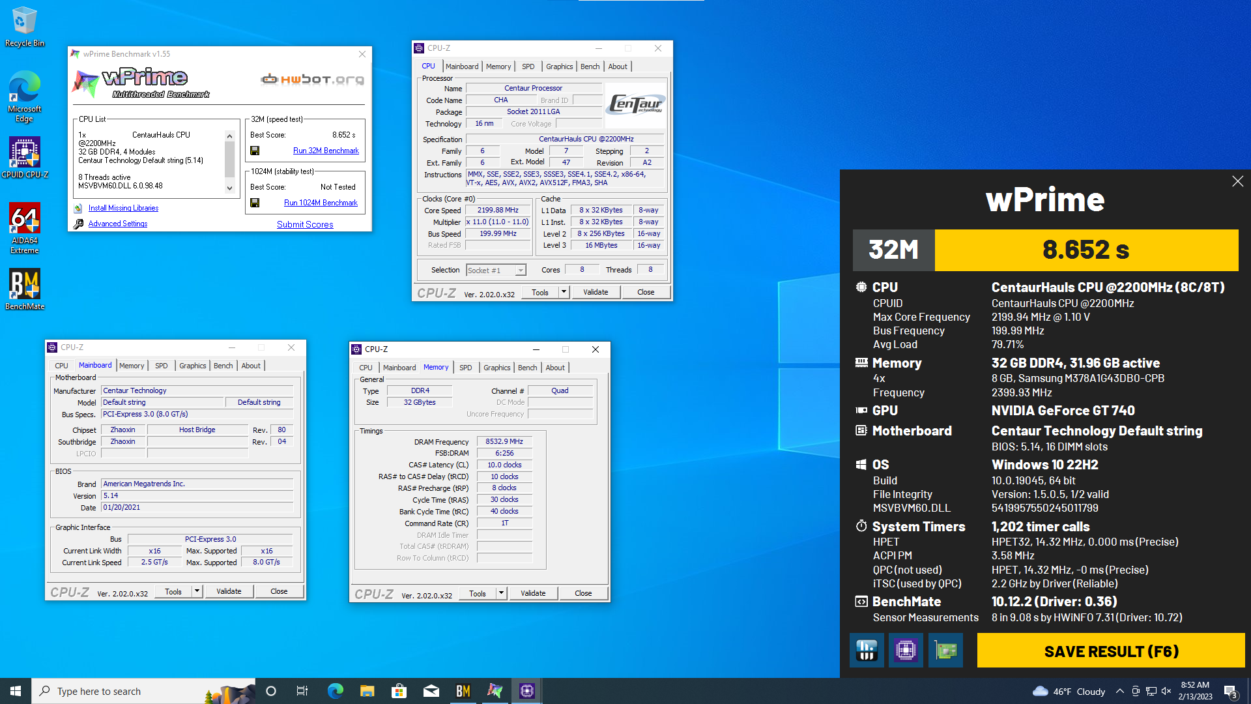Open Advanced Settings link
Screen dimensions: 1251x704
[118, 224]
